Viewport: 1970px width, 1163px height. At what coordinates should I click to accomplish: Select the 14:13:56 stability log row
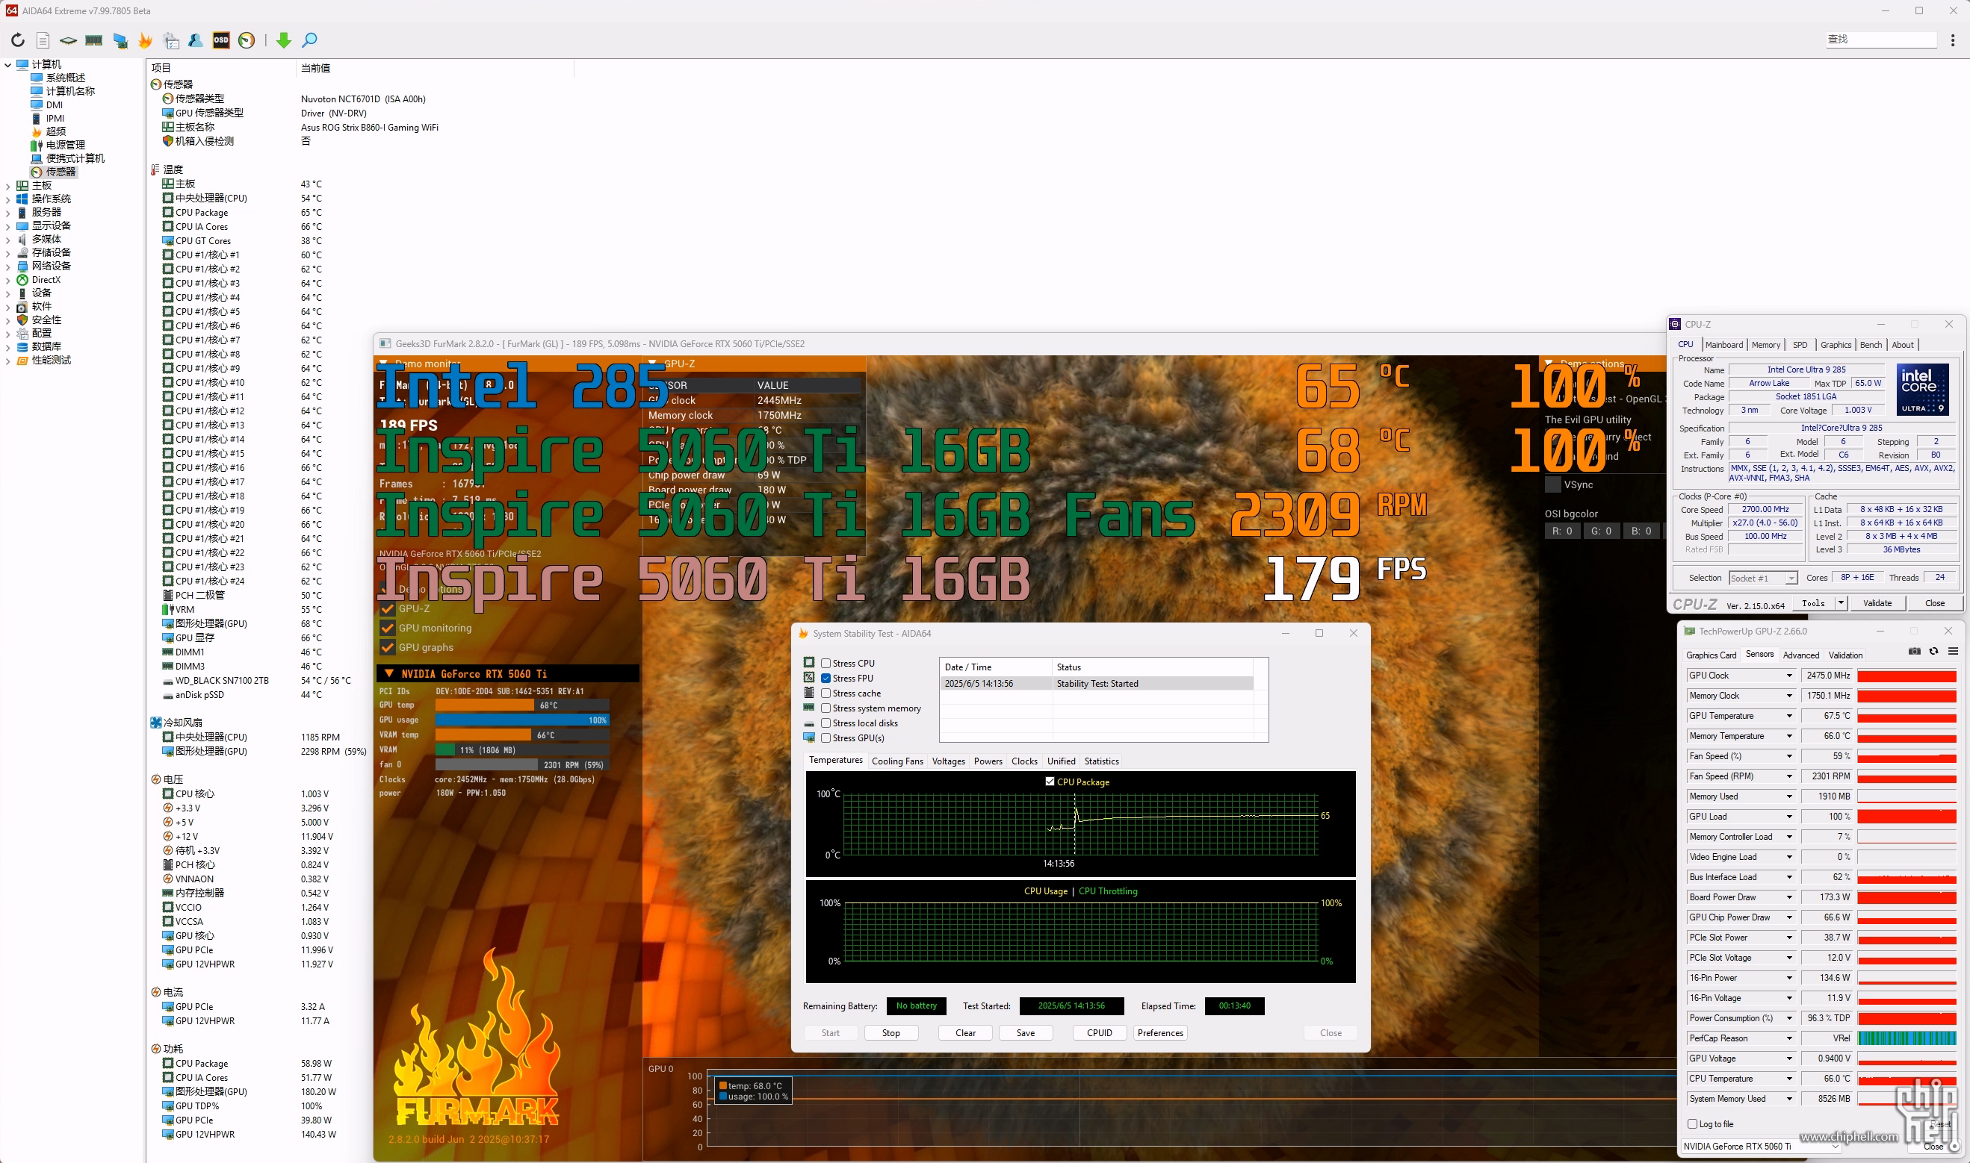coord(1096,683)
